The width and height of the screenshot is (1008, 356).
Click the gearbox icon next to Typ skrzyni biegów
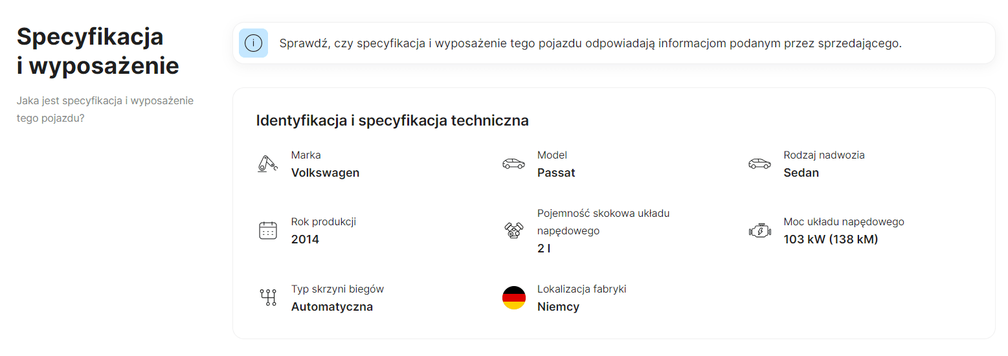pos(268,297)
